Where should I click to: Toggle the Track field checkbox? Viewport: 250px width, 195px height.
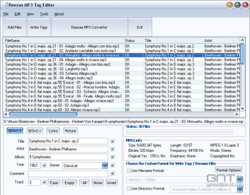44,182
